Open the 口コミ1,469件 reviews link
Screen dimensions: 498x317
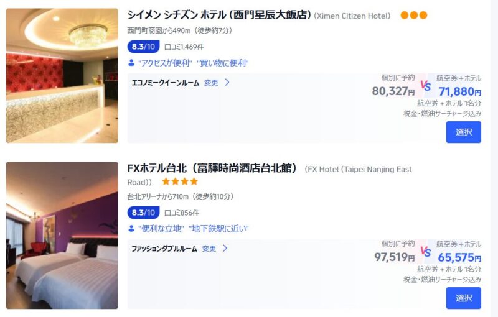click(184, 47)
